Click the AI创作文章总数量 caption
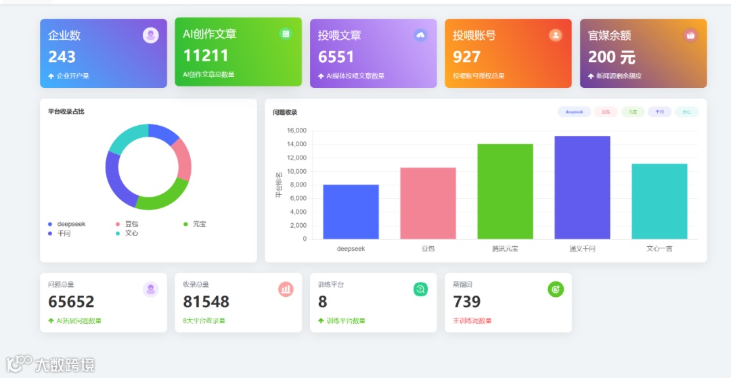This screenshot has height=378, width=731. (x=208, y=74)
